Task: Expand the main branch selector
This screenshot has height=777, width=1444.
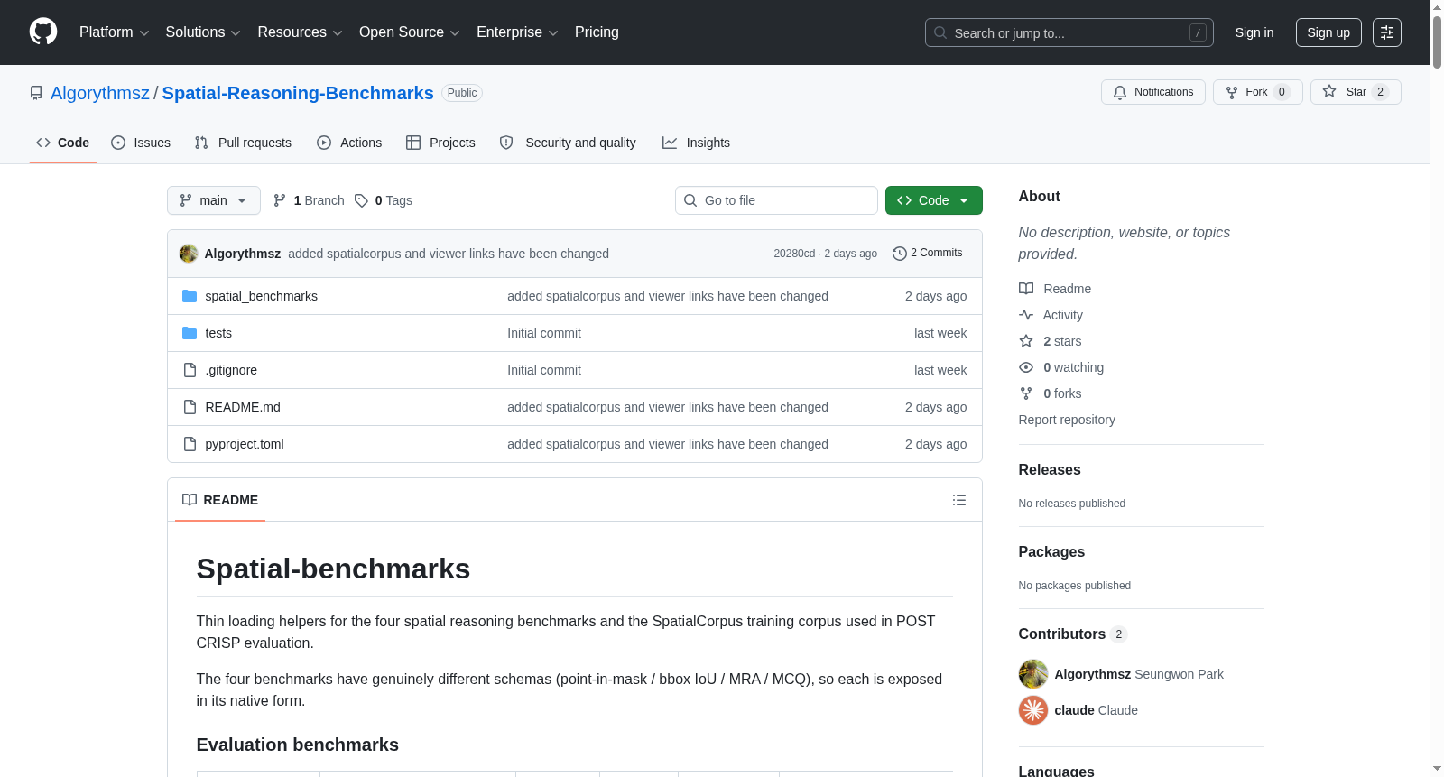Action: tap(214, 200)
